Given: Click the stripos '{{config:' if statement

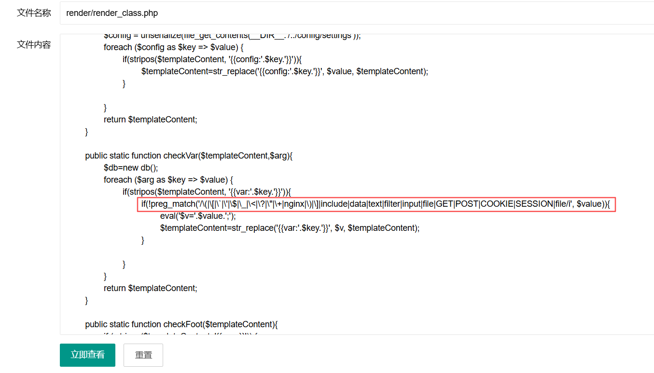Looking at the screenshot, I should (212, 59).
